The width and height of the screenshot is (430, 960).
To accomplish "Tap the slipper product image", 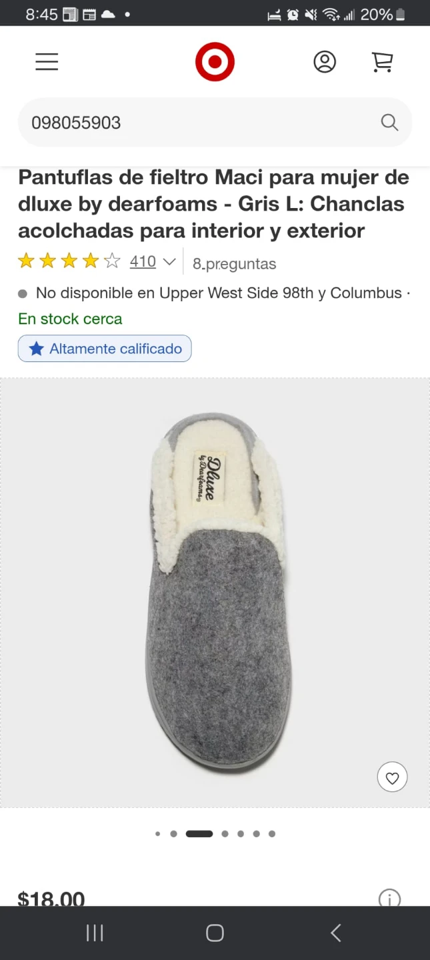I will (x=215, y=593).
